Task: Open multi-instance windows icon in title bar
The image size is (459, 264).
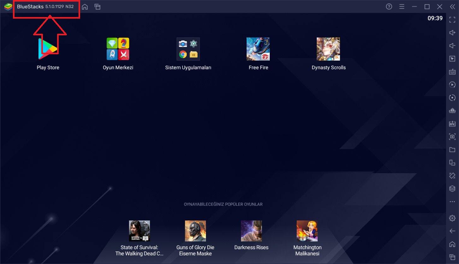Action: (x=97, y=7)
